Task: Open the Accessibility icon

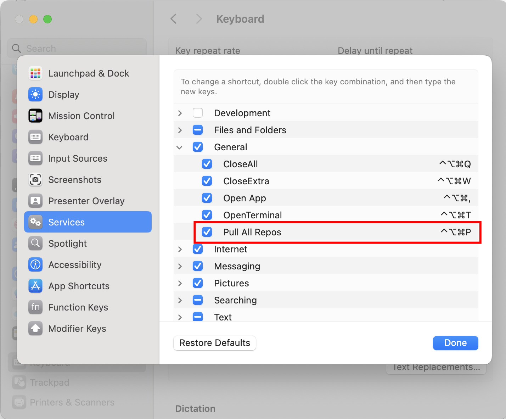Action: pos(35,265)
